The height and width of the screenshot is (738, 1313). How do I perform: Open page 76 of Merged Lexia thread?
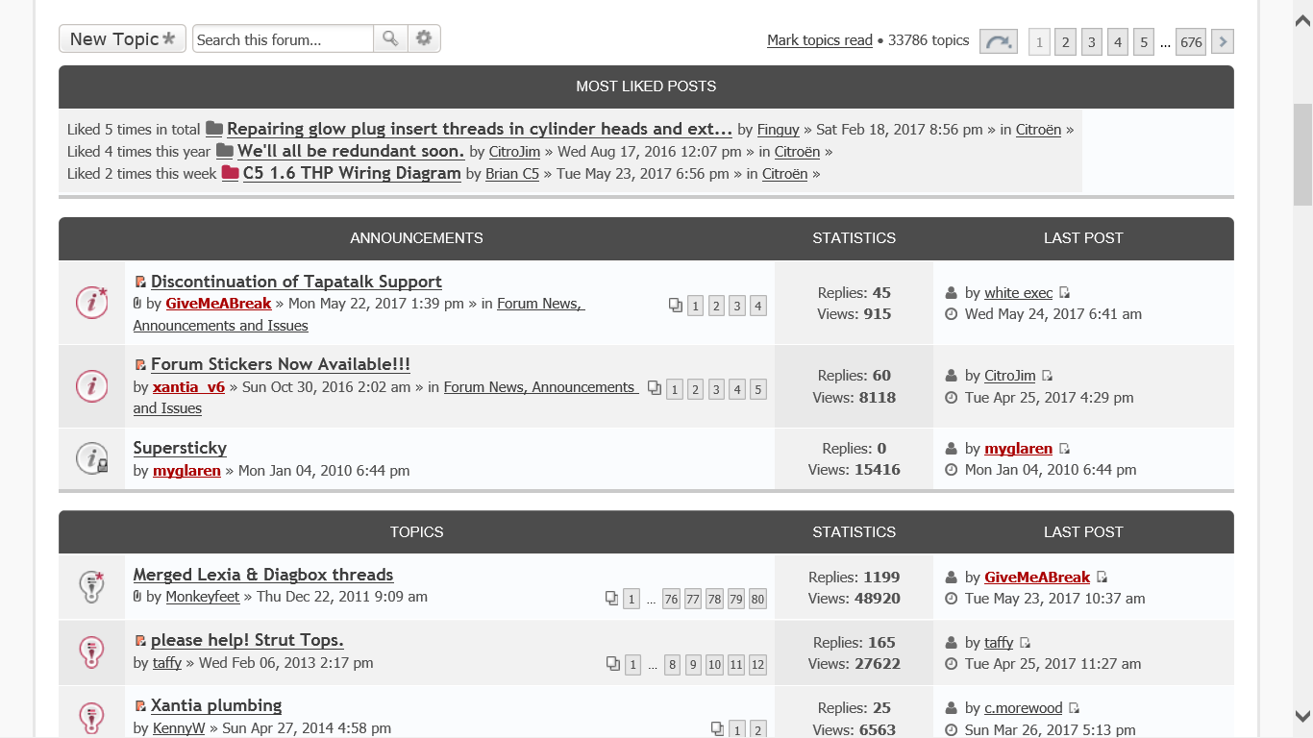tap(671, 599)
